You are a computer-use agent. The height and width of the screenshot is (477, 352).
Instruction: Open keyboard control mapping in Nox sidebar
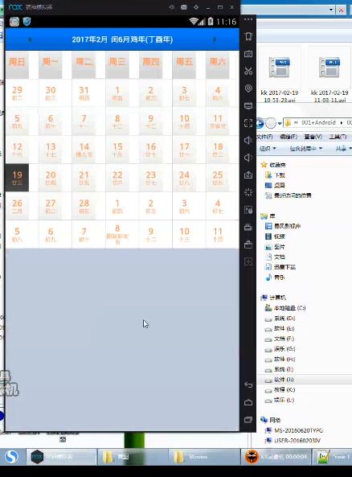(x=248, y=54)
